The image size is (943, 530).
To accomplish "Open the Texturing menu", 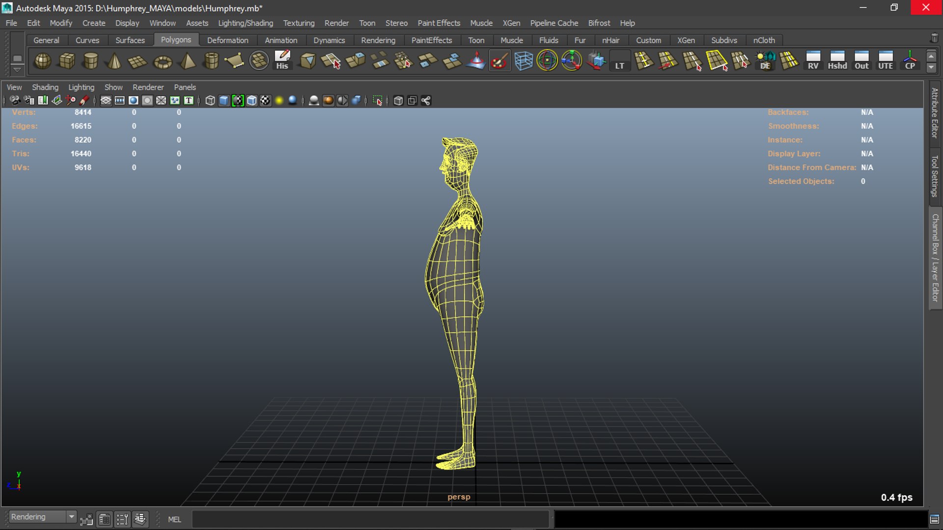I will (299, 23).
